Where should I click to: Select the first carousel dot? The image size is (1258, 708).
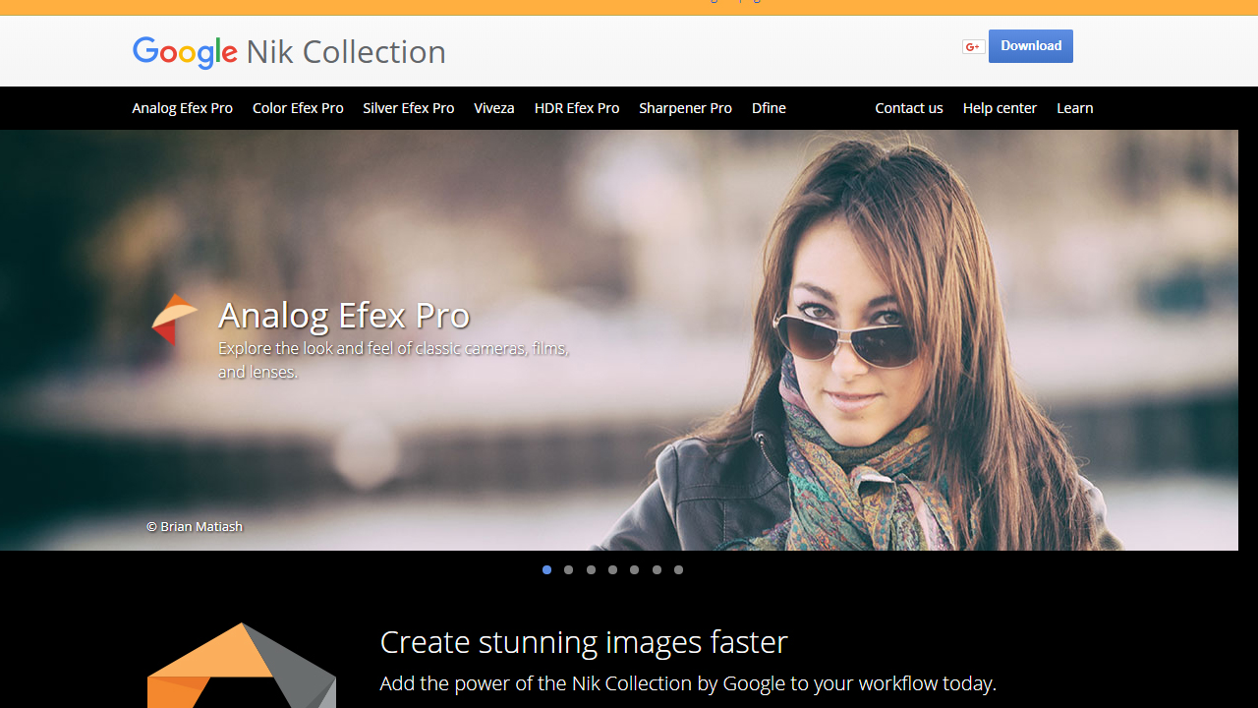tap(547, 570)
